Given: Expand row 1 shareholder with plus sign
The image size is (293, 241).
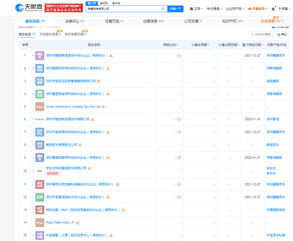Looking at the screenshot, I should (33, 55).
